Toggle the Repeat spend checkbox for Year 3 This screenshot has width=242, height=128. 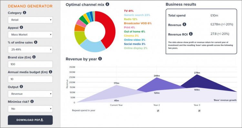(x=199, y=111)
